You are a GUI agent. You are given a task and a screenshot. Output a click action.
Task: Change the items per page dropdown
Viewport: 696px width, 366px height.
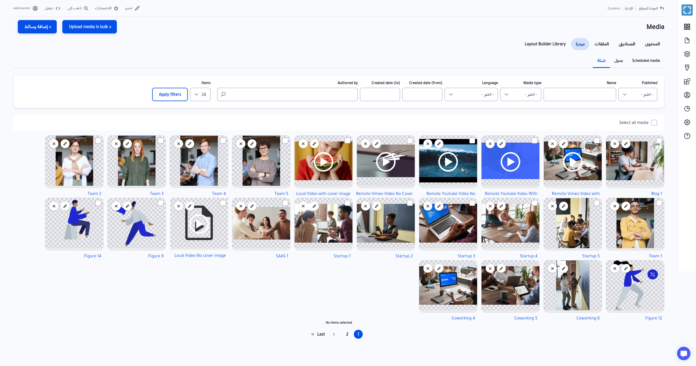click(x=200, y=94)
